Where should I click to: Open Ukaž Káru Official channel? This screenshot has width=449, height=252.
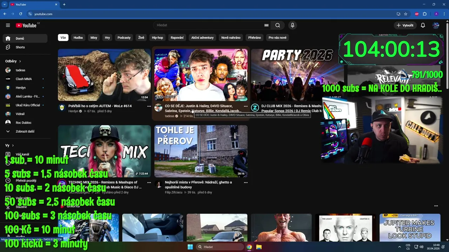(25, 105)
